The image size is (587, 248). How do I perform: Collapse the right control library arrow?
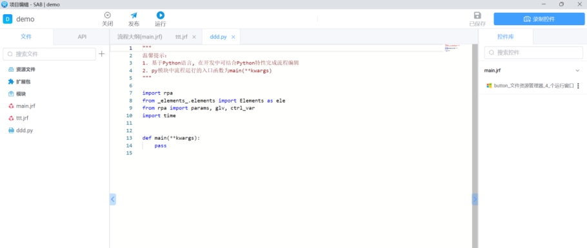pos(475,199)
